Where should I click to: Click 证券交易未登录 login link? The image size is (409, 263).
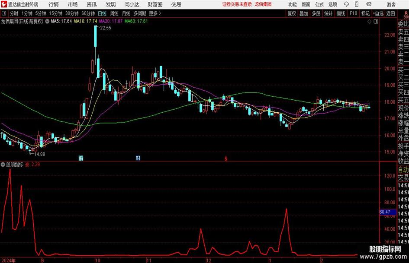tap(237, 4)
